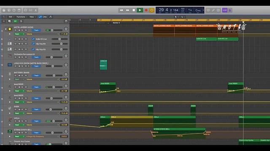Adjust the MOTB LAYERED KICKS volume slider
This screenshot has height=151, width=270.
54,30
